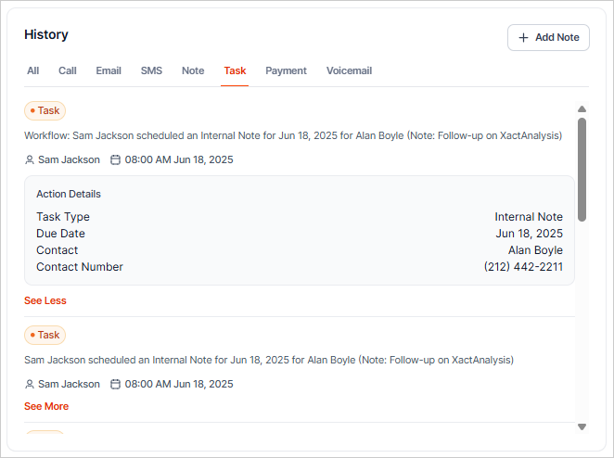Viewport: 614px width, 458px height.
Task: Switch to the All history tab
Action: (33, 70)
